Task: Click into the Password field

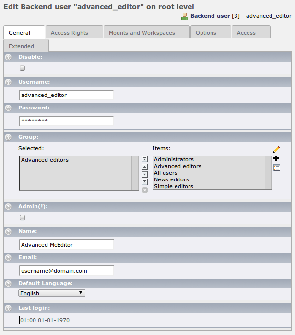Action: [x=66, y=121]
